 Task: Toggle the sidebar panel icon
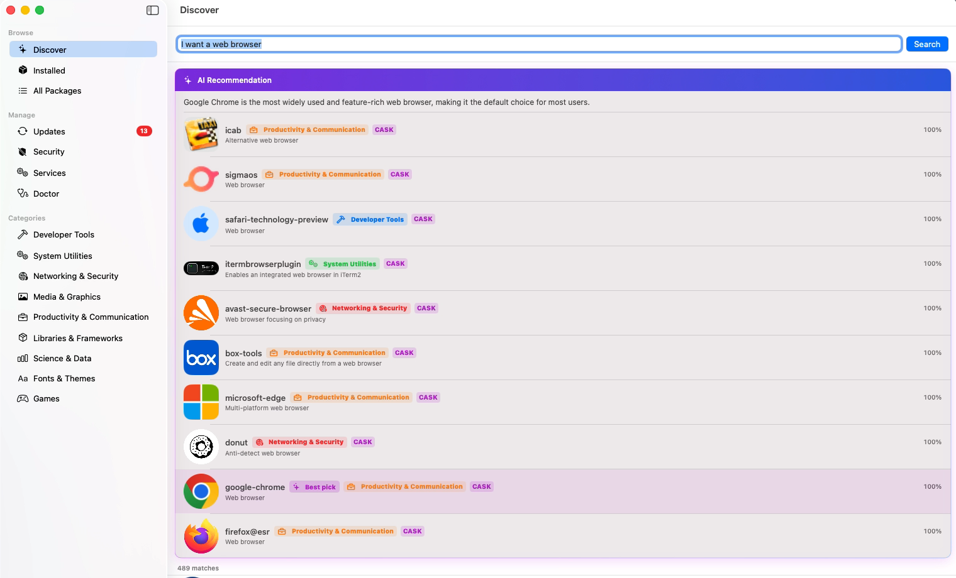click(153, 10)
